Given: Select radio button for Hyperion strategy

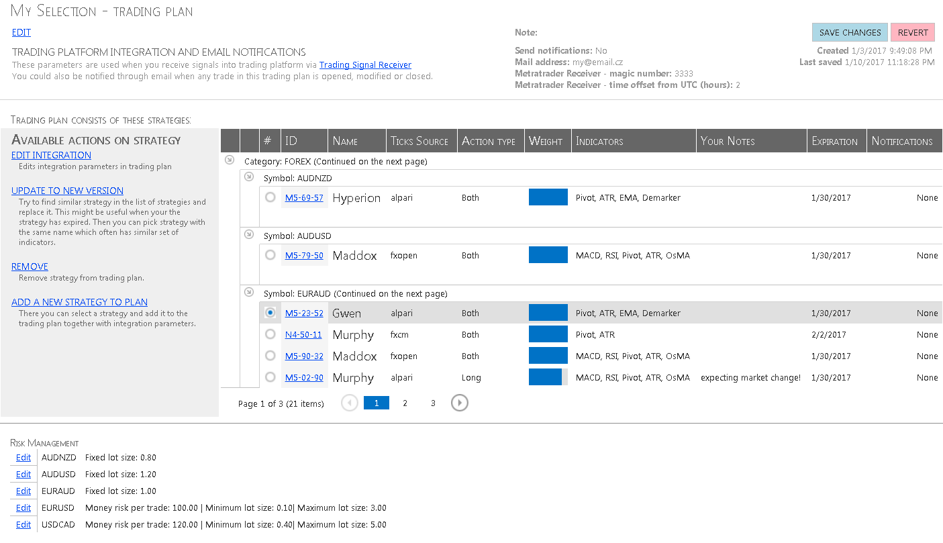Looking at the screenshot, I should [x=270, y=197].
